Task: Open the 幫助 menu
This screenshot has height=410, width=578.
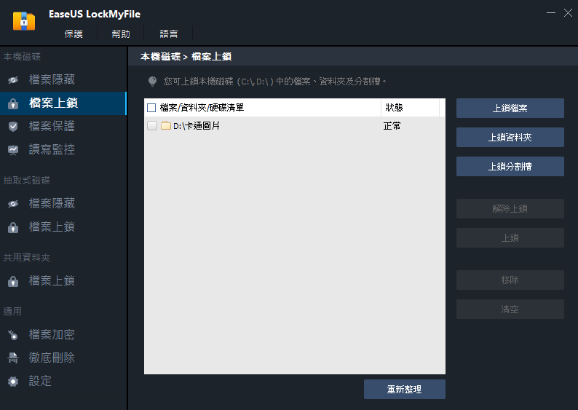Action: 121,34
